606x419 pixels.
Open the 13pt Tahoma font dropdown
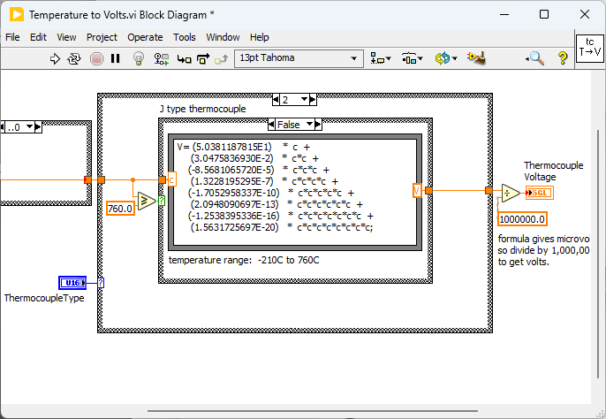tap(299, 58)
